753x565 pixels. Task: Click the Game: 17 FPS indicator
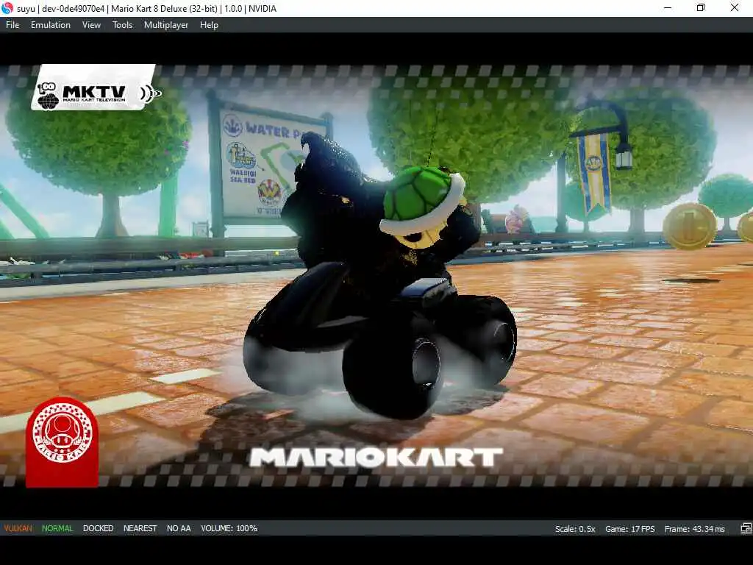point(629,529)
